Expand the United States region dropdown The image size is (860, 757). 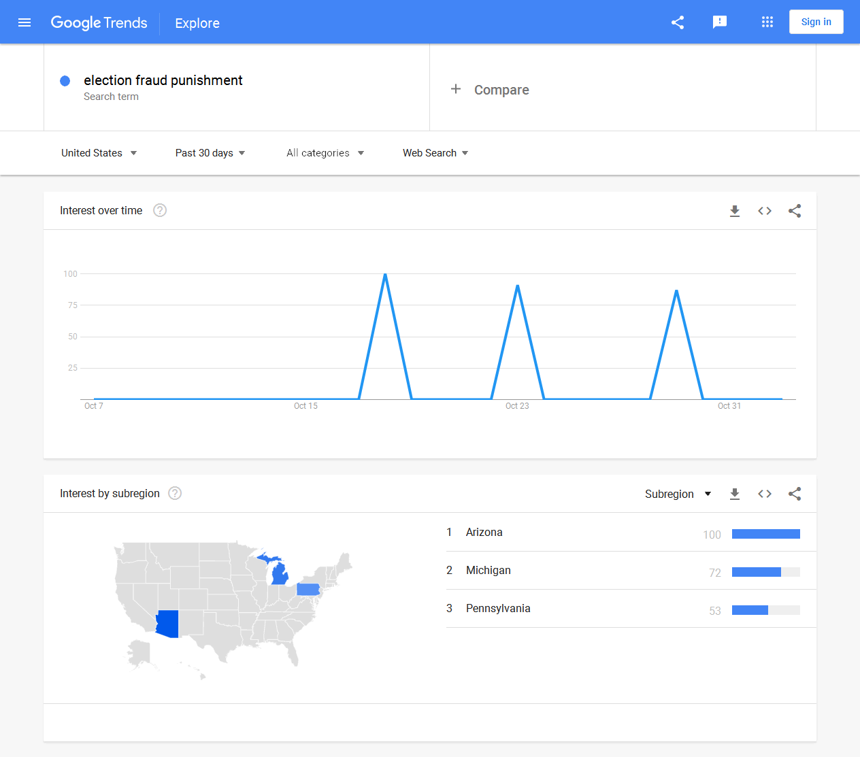click(99, 153)
